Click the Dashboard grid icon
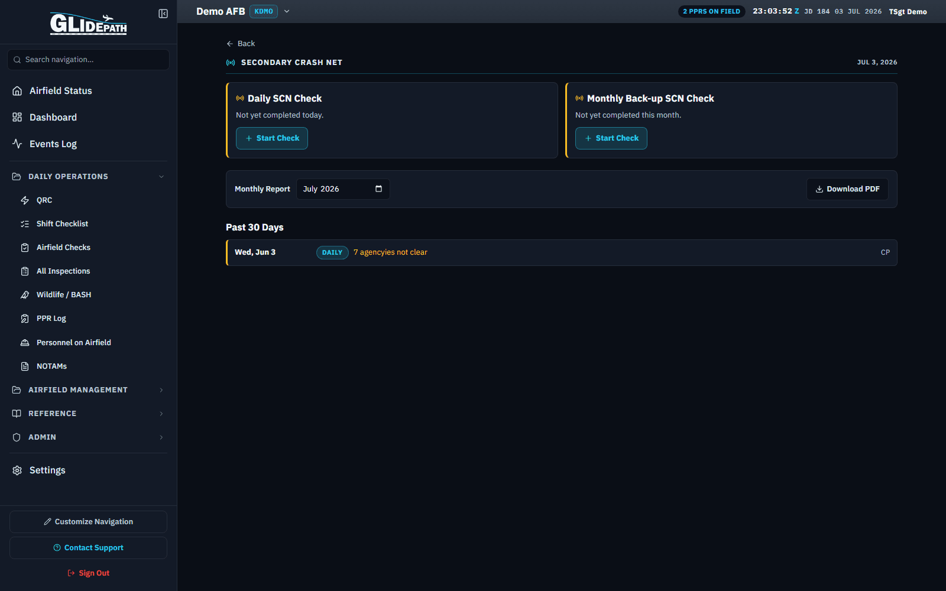This screenshot has width=946, height=591. coord(17,117)
